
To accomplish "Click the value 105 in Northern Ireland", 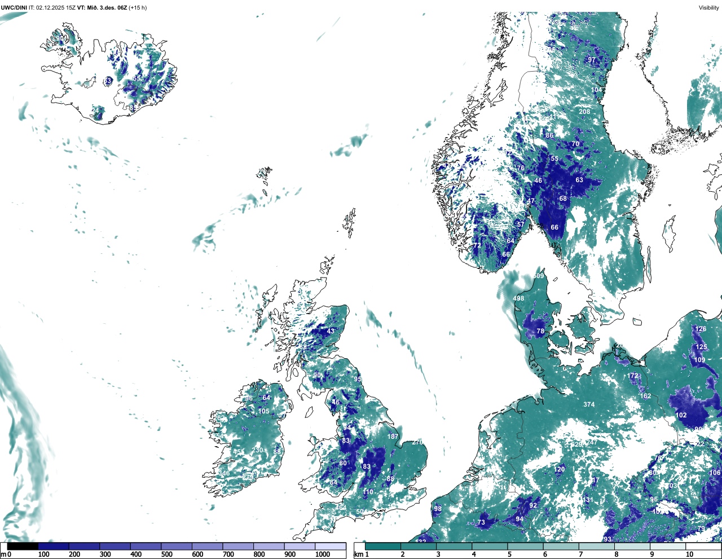I will [263, 411].
